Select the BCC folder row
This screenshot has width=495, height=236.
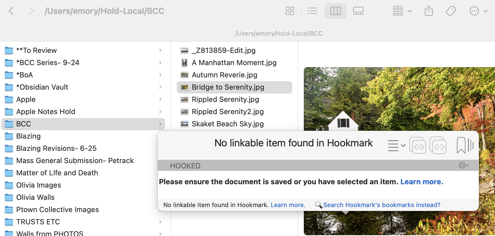[83, 124]
